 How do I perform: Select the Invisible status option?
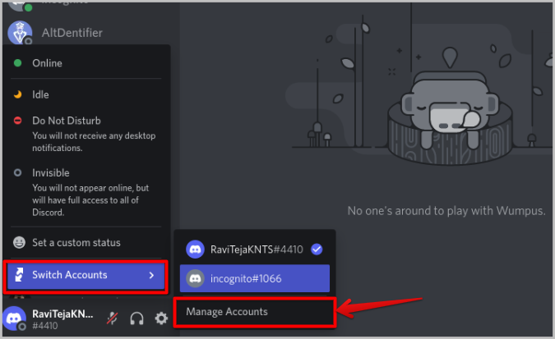(86, 192)
